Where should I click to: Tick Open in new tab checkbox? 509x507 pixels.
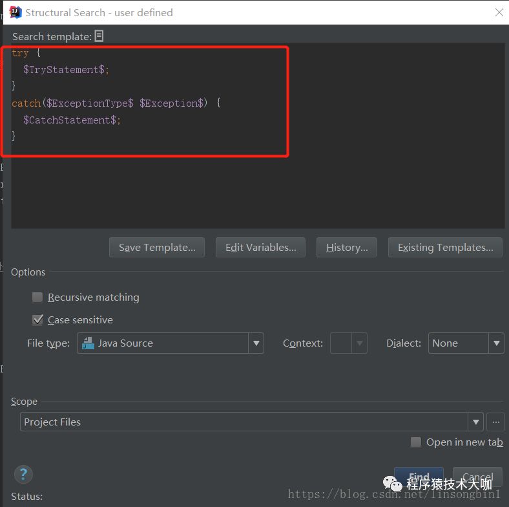pyautogui.click(x=416, y=442)
